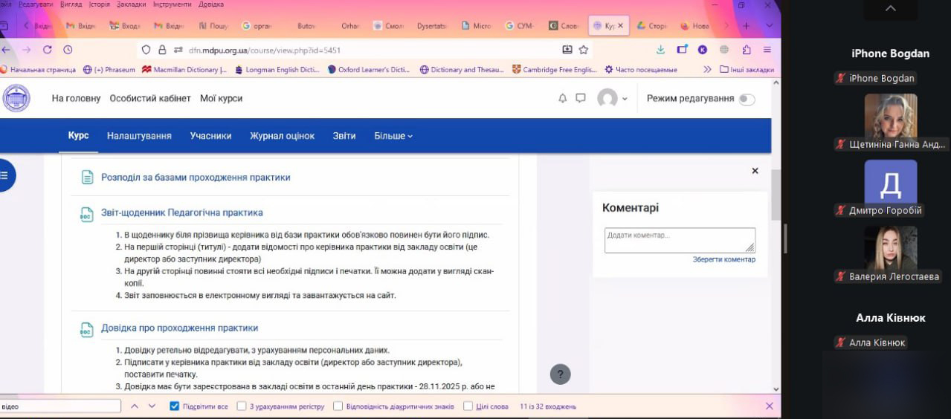Image resolution: width=951 pixels, height=419 pixels.
Task: Click the browser downloads arrow icon
Action: tap(660, 50)
